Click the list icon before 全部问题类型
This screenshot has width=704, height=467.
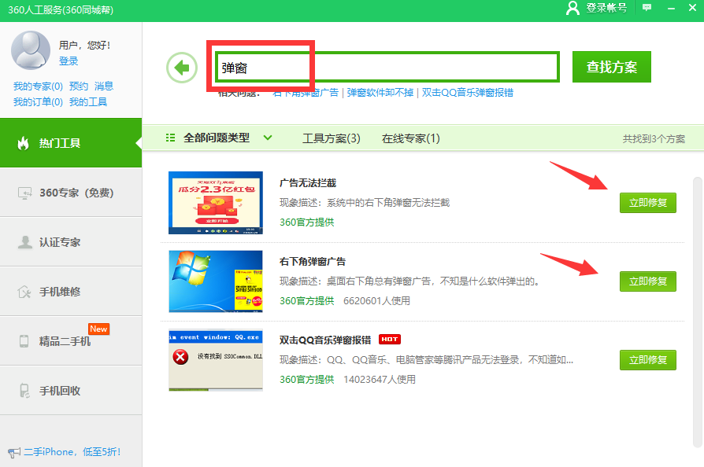(x=170, y=138)
